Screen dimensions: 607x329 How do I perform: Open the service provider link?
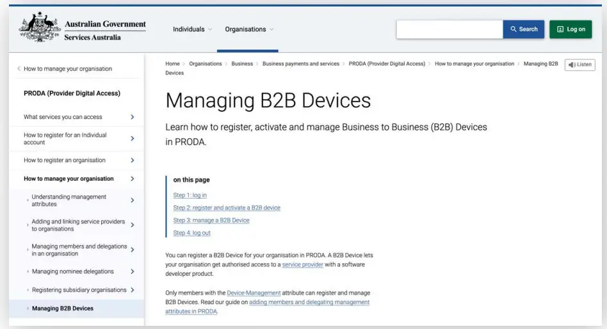pyautogui.click(x=302, y=264)
